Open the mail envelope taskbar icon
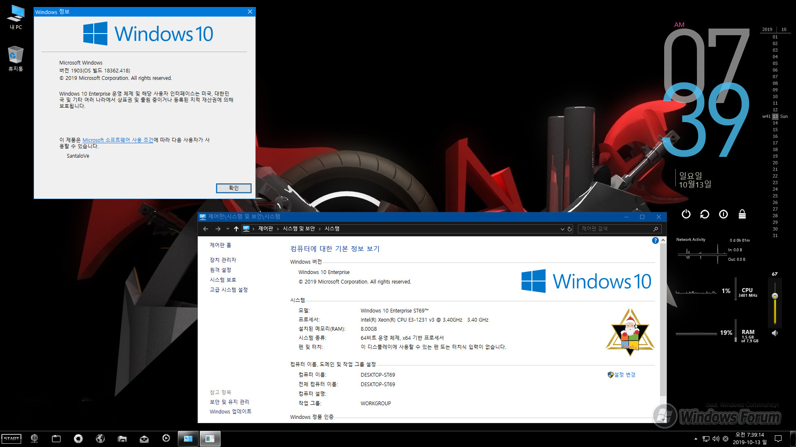The height and width of the screenshot is (447, 796). tap(144, 439)
